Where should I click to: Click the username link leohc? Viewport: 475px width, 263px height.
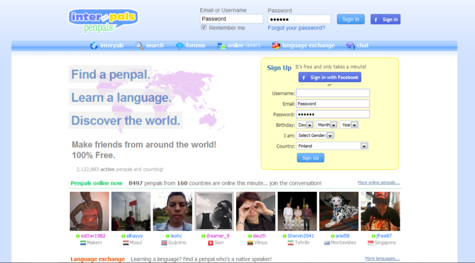(x=176, y=236)
